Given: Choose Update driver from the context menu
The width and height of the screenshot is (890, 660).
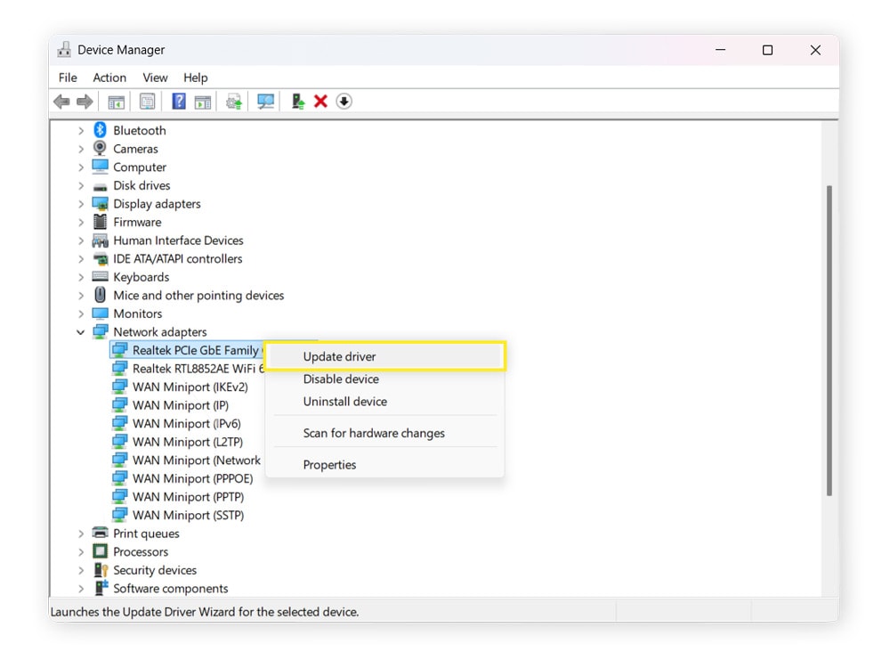Looking at the screenshot, I should (x=338, y=355).
